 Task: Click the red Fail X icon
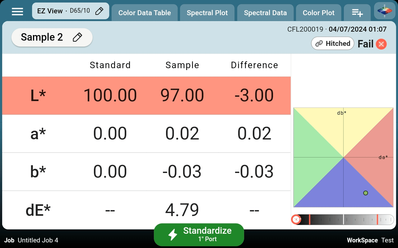pos(381,44)
